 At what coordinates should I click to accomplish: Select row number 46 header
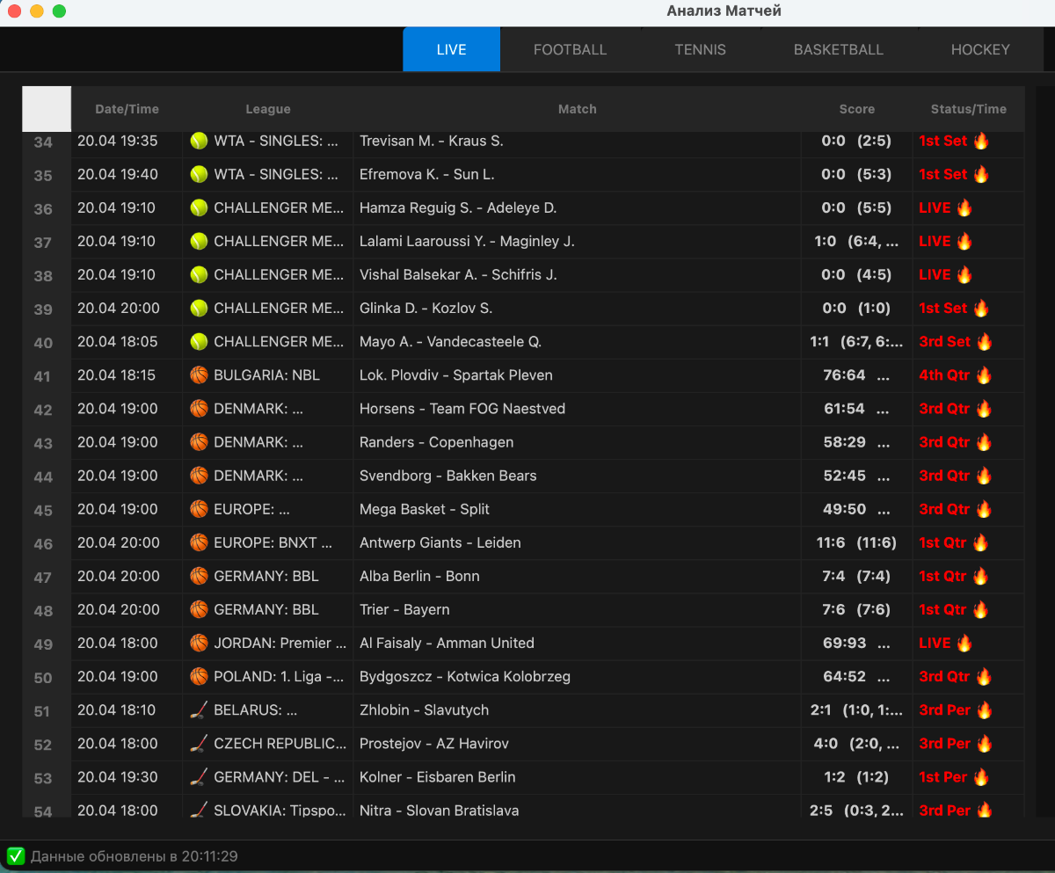43,544
